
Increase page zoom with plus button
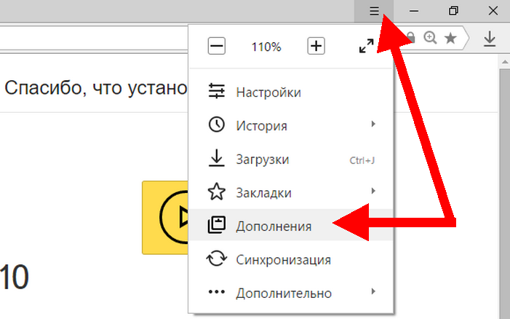(316, 47)
